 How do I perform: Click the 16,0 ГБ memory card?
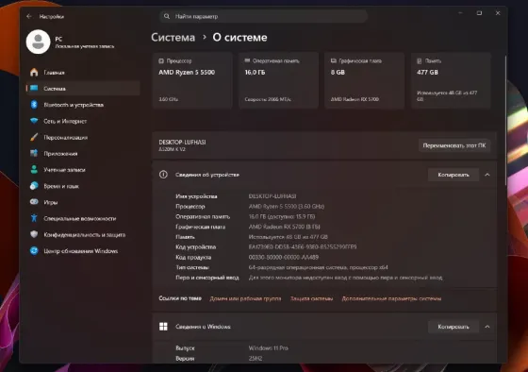point(278,80)
